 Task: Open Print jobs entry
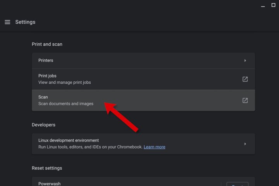(143, 79)
